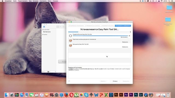This screenshot has width=175, height=98.
Task: Launch Skype from the dock
Action: click(86, 95)
